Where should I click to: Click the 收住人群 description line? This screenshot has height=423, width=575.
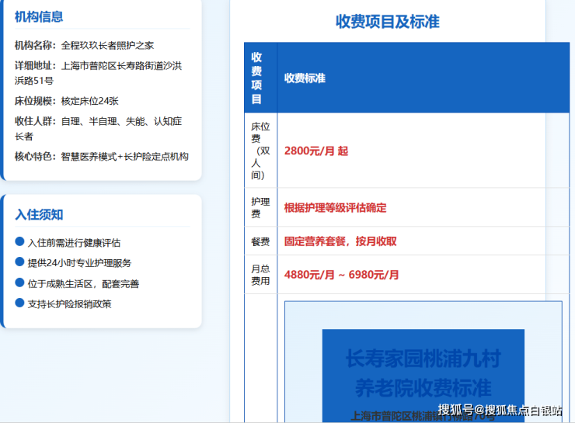point(98,129)
